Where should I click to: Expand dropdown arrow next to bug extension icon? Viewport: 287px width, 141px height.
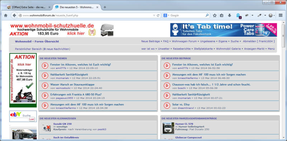click(253, 15)
